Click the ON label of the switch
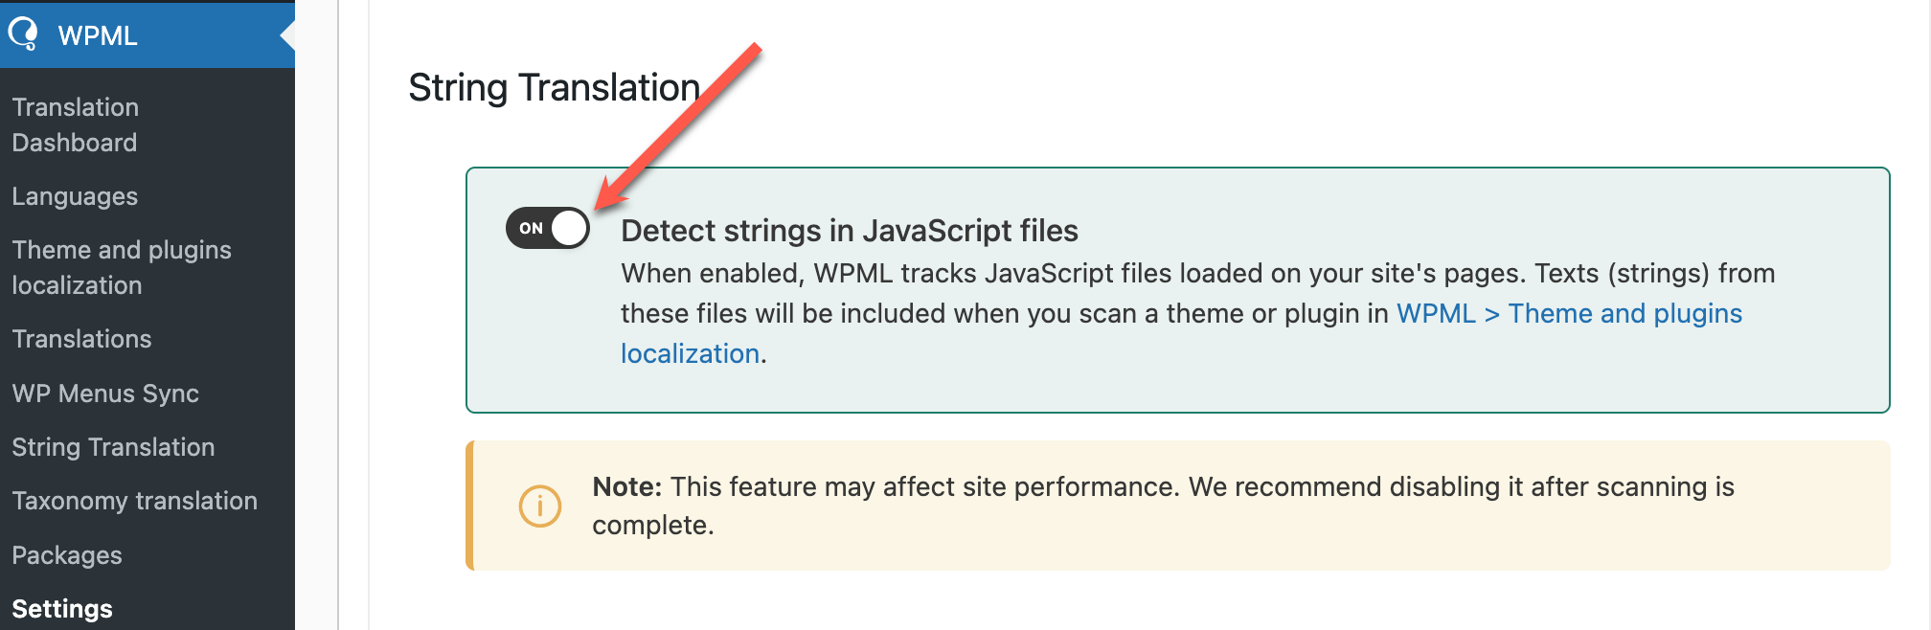 pyautogui.click(x=531, y=228)
